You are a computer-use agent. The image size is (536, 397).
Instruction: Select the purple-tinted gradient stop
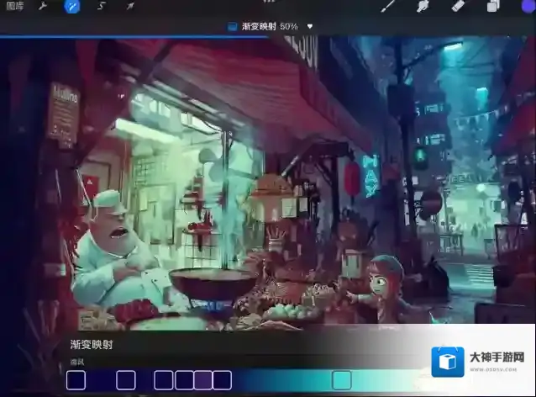tap(203, 380)
